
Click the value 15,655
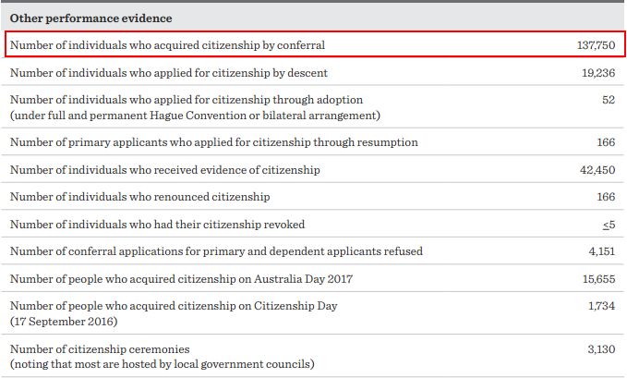[x=598, y=279]
